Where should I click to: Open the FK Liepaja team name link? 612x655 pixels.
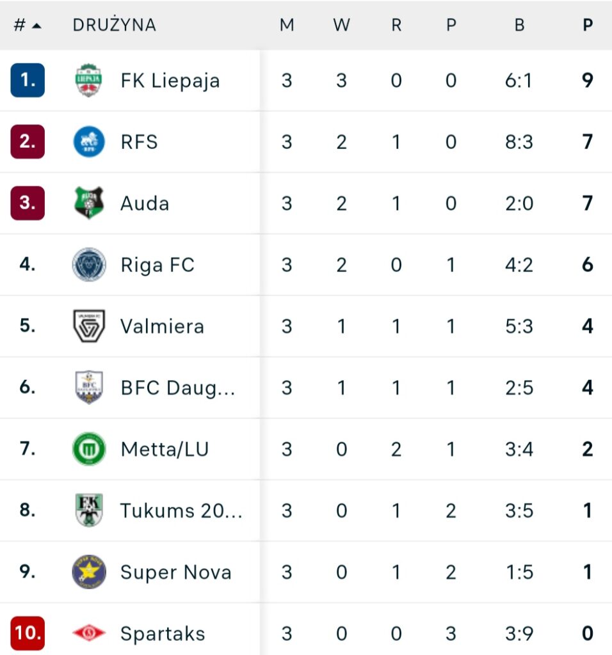coord(170,81)
